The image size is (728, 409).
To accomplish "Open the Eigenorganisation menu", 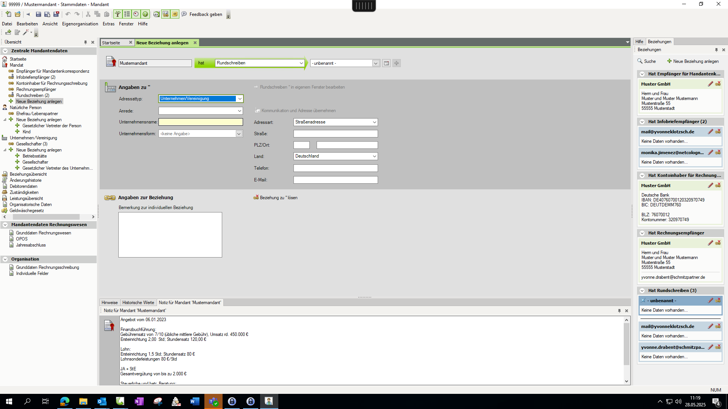I will click(x=80, y=24).
